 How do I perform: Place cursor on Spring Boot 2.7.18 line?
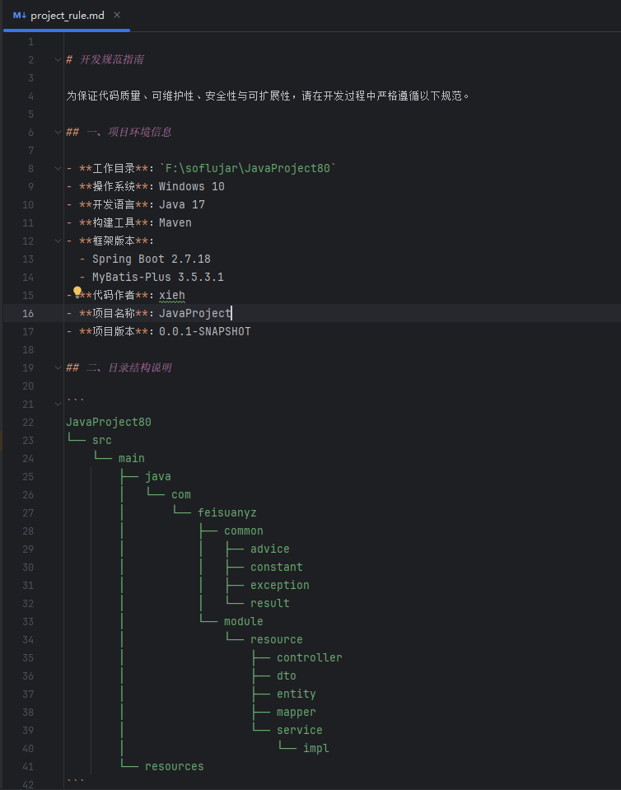click(151, 259)
